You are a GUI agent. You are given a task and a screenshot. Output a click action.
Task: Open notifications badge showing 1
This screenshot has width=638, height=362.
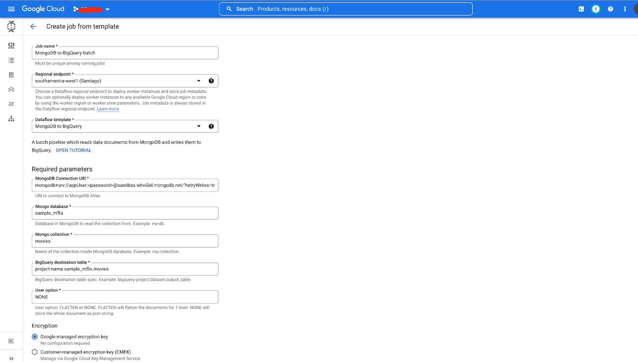tap(596, 9)
